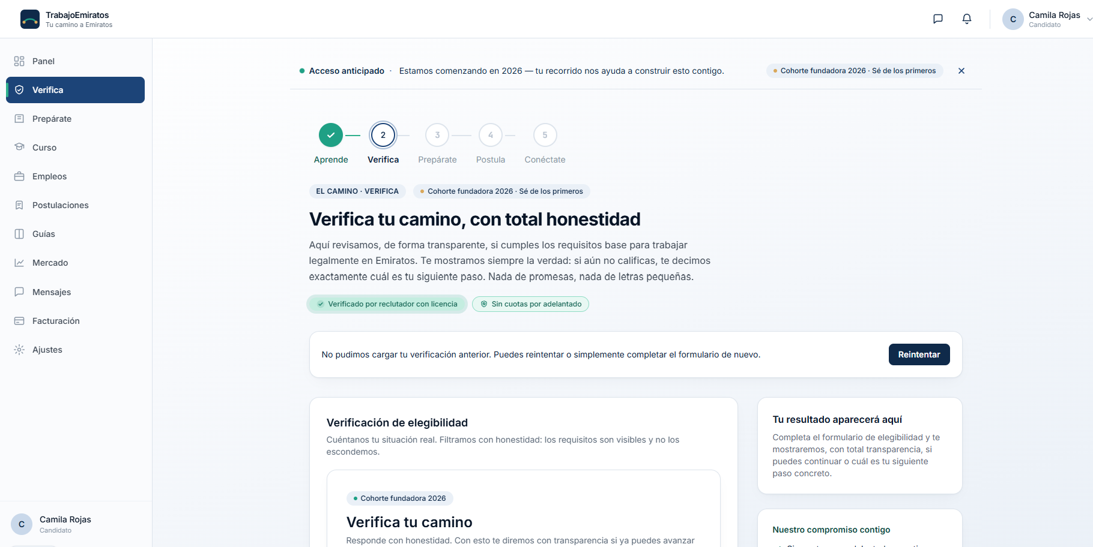Click the Verificado por reclutador con licencia badge
1093x547 pixels.
click(x=387, y=304)
